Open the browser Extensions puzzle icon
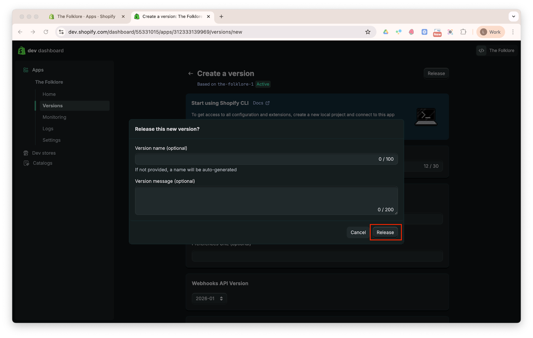Image resolution: width=533 pixels, height=338 pixels. (463, 32)
